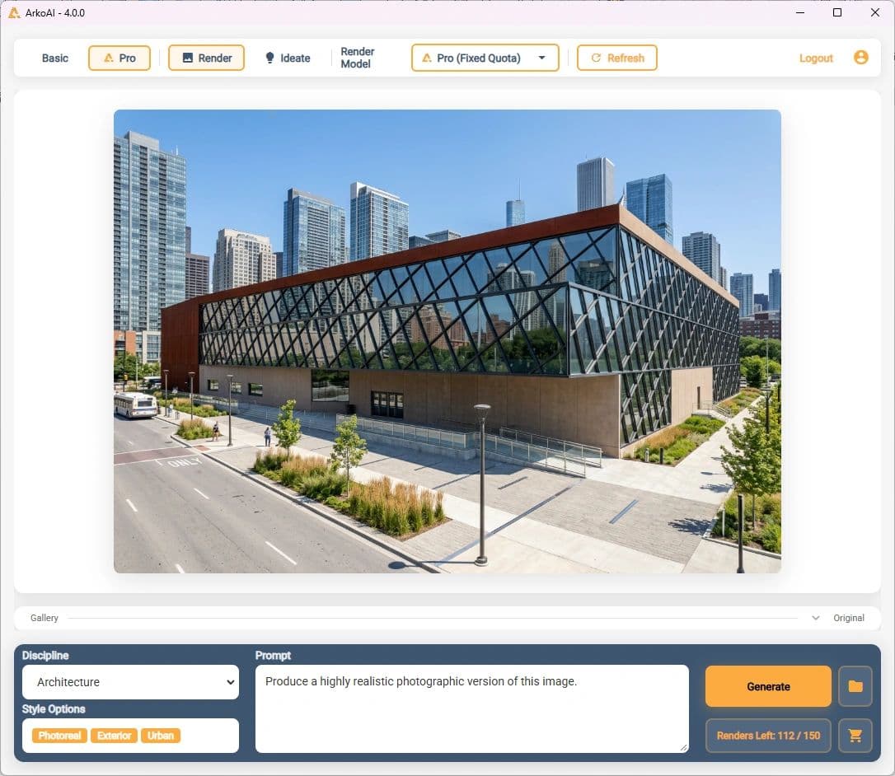Open the folder icon beside Generate
The height and width of the screenshot is (776, 895).
pos(855,686)
